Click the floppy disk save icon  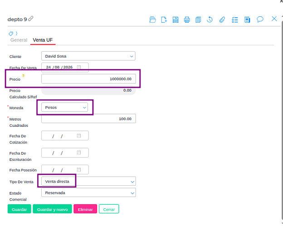tap(176, 19)
